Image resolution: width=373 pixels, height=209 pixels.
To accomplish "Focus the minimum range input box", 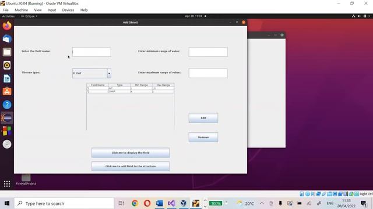I will click(x=208, y=52).
